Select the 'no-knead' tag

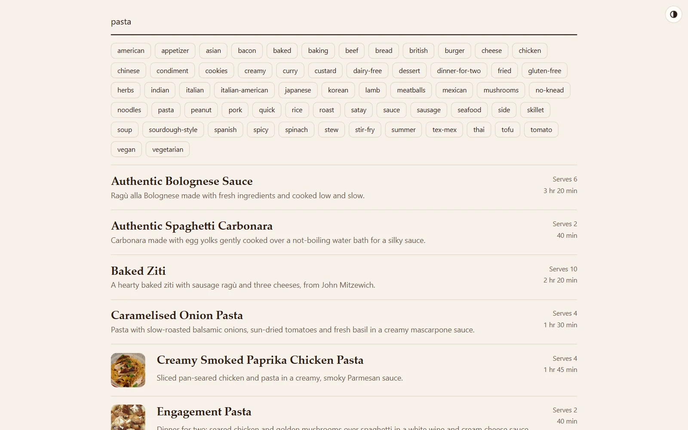(x=550, y=90)
